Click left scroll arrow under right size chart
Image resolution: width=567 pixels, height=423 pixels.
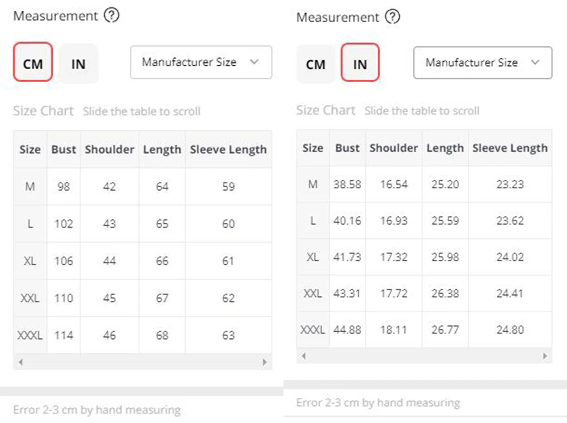[304, 356]
